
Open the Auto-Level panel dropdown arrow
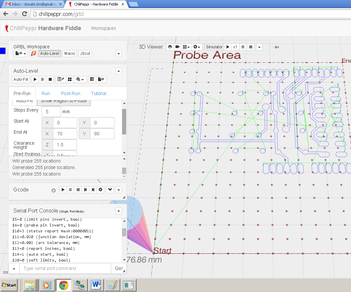tap(119, 71)
